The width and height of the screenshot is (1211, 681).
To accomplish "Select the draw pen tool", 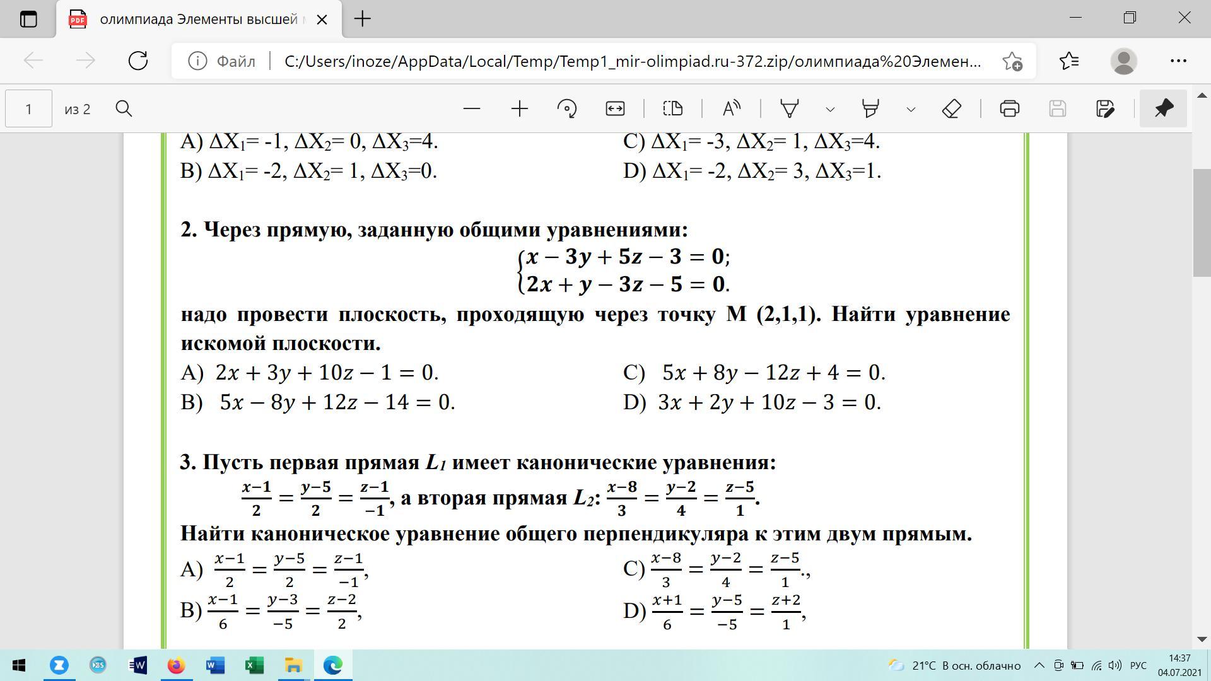I will [x=790, y=109].
